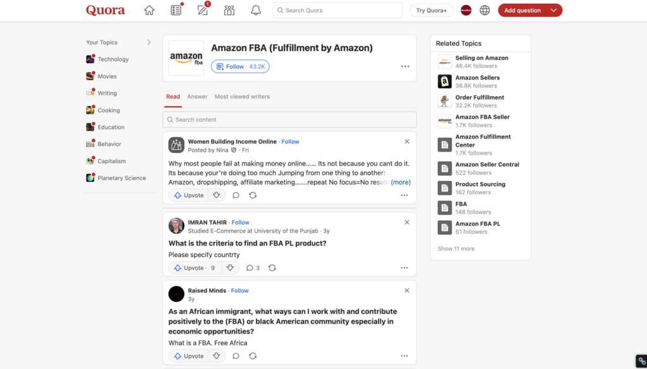The width and height of the screenshot is (647, 369).
Task: Switch to Most viewed writers tab
Action: tap(242, 97)
